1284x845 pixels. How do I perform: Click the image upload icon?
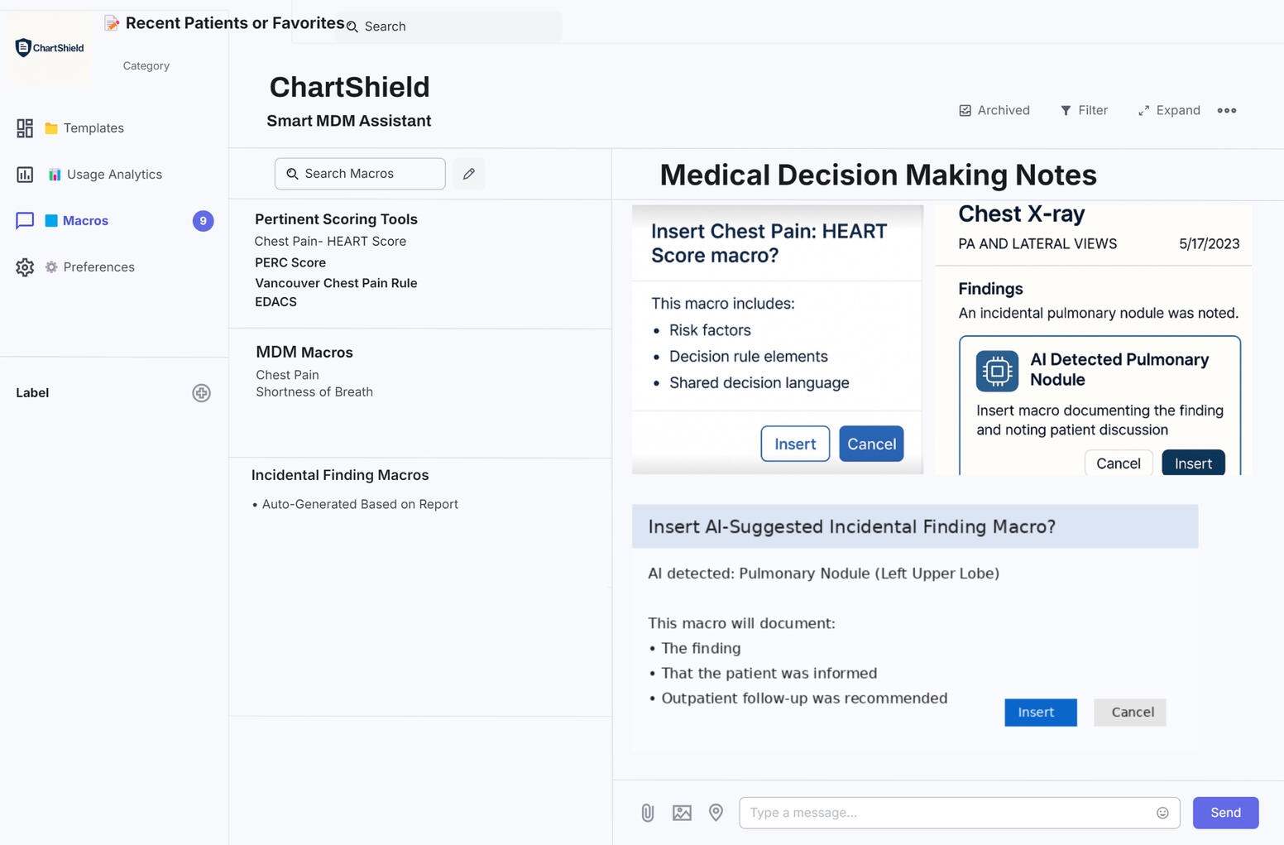(682, 813)
